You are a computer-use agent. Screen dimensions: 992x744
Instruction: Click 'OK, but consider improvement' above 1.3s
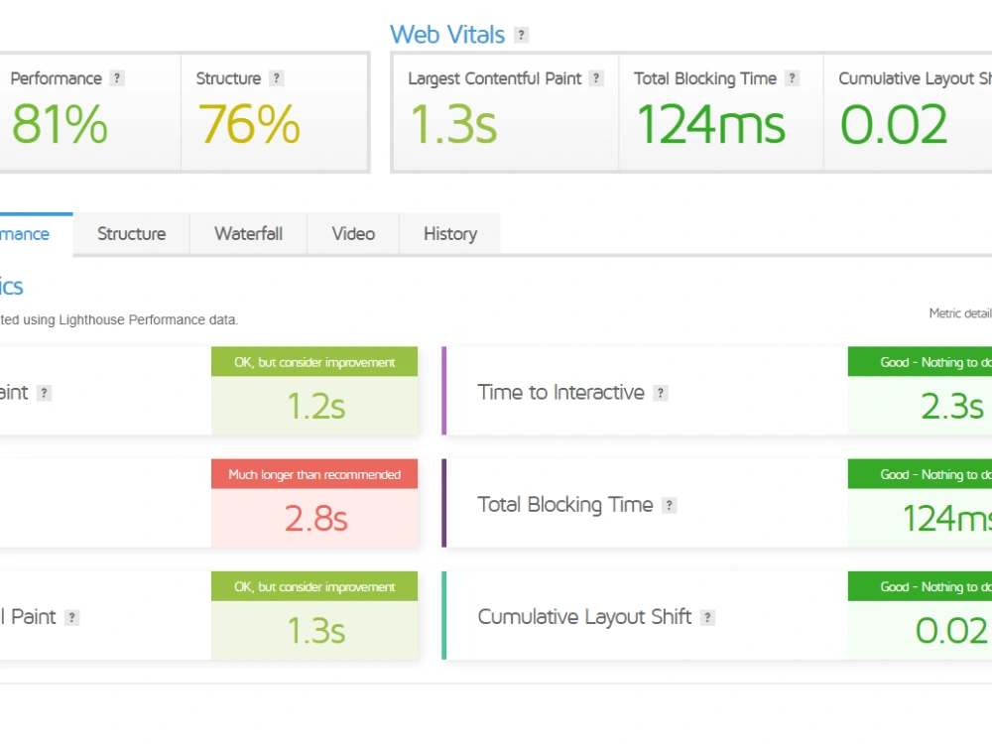(314, 587)
